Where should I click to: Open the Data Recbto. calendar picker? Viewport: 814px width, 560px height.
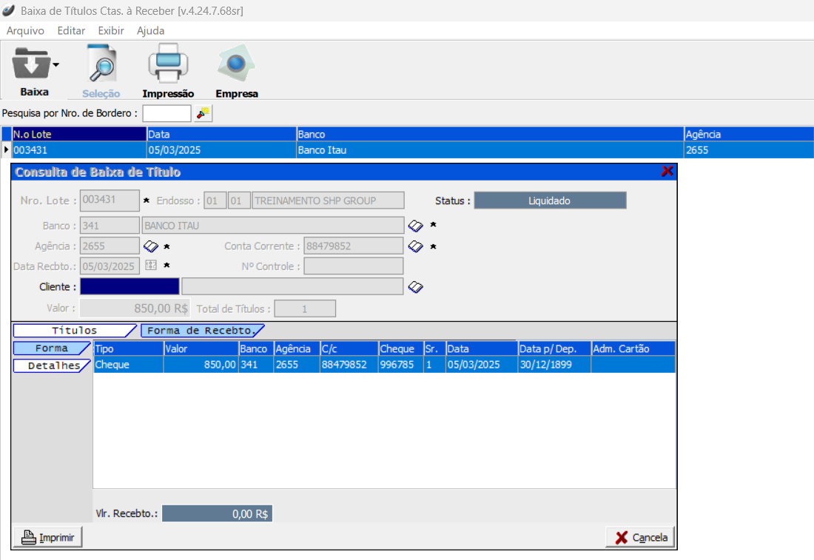[x=150, y=266]
